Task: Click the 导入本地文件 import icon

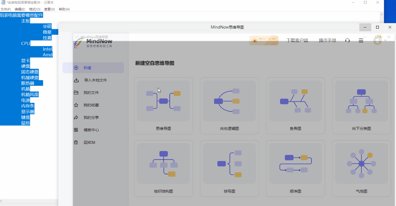Action: (76, 80)
